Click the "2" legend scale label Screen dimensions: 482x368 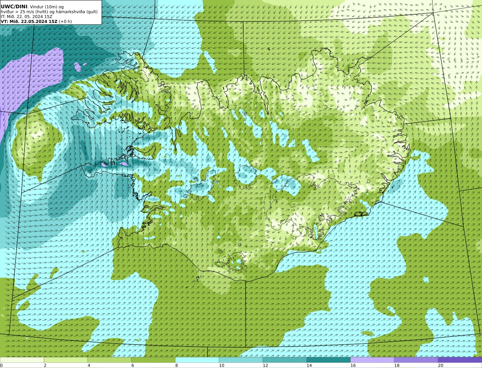pos(45,365)
